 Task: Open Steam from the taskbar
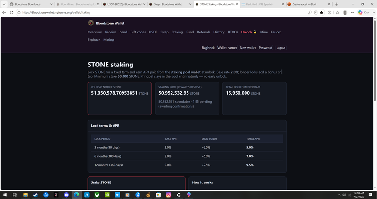36,195
